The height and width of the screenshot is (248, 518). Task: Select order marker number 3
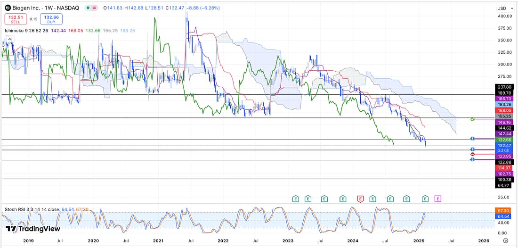coord(472,159)
